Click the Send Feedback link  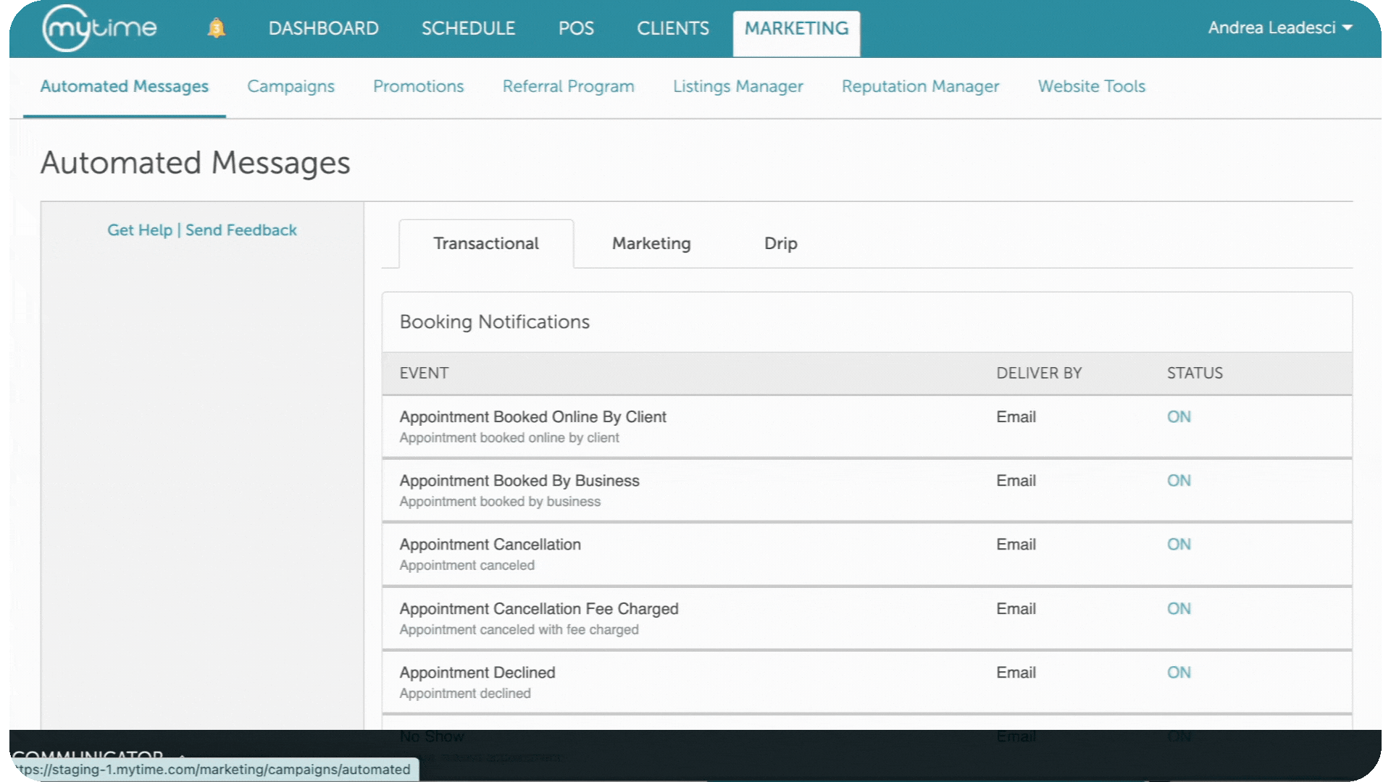point(241,230)
